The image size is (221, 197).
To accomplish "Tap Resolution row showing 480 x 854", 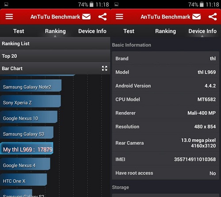I will (x=165, y=126).
